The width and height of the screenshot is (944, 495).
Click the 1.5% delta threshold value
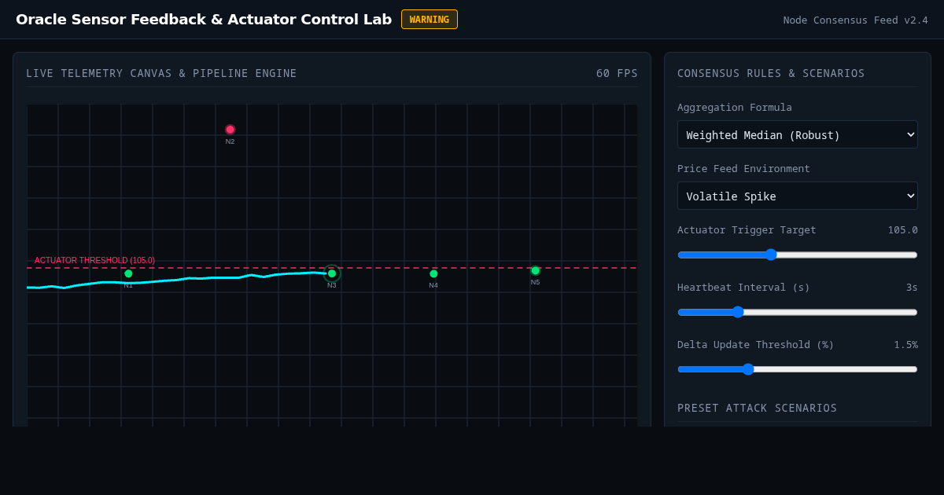click(x=905, y=344)
